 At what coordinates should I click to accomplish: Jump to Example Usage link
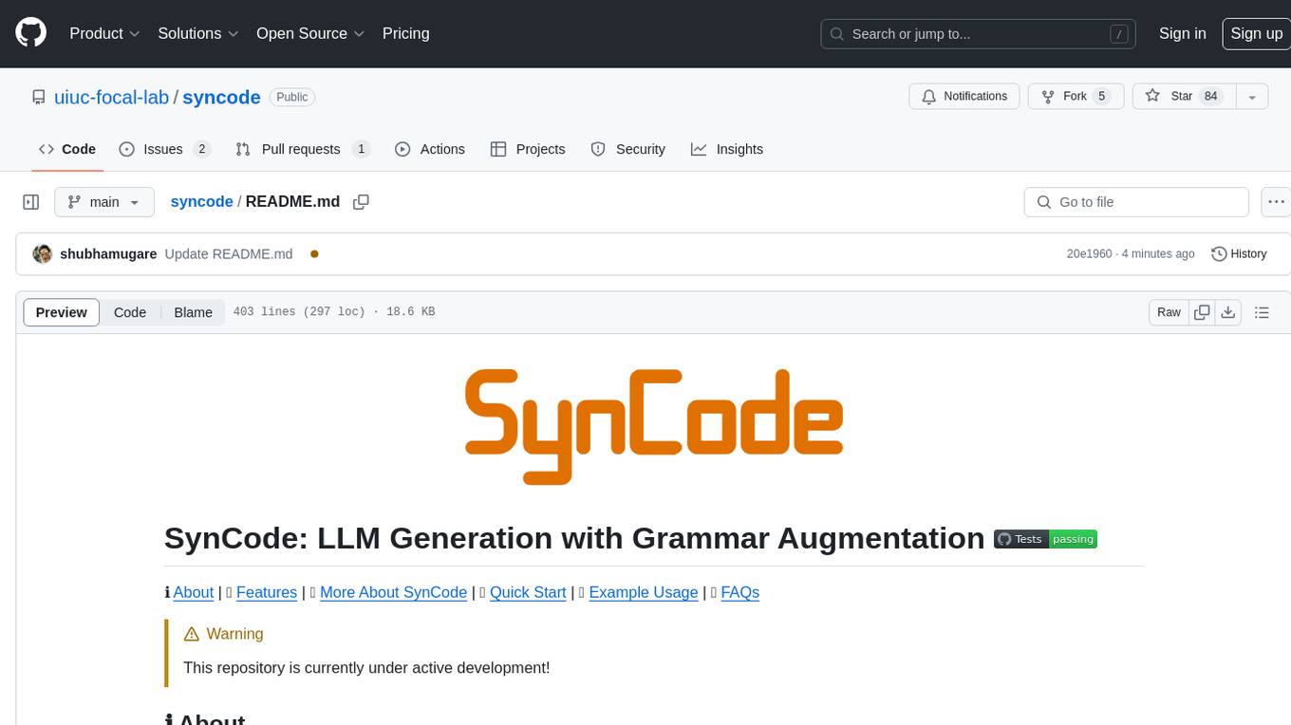644,592
